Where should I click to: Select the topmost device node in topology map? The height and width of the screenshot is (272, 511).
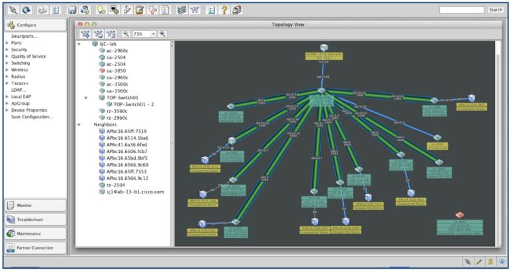click(323, 48)
